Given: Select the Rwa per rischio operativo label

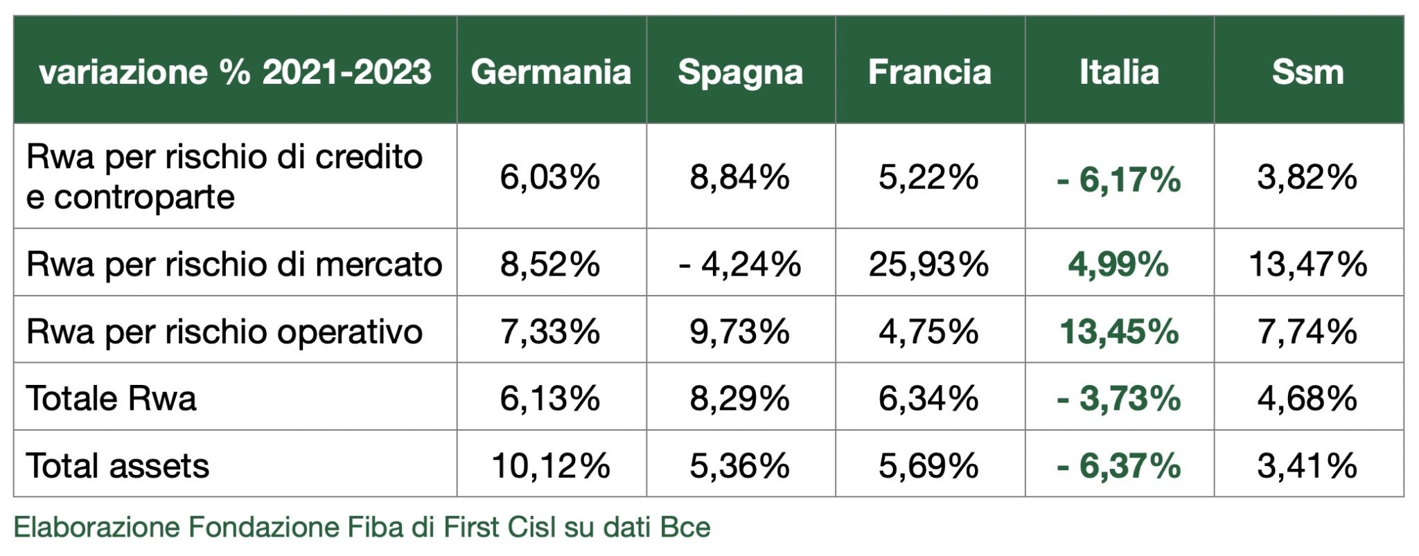Looking at the screenshot, I should pyautogui.click(x=224, y=331).
